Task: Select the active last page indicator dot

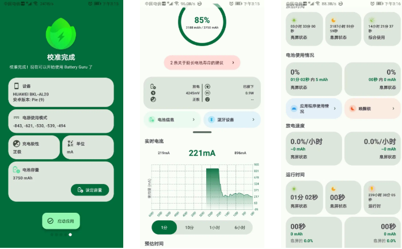Action: [x=70, y=235]
